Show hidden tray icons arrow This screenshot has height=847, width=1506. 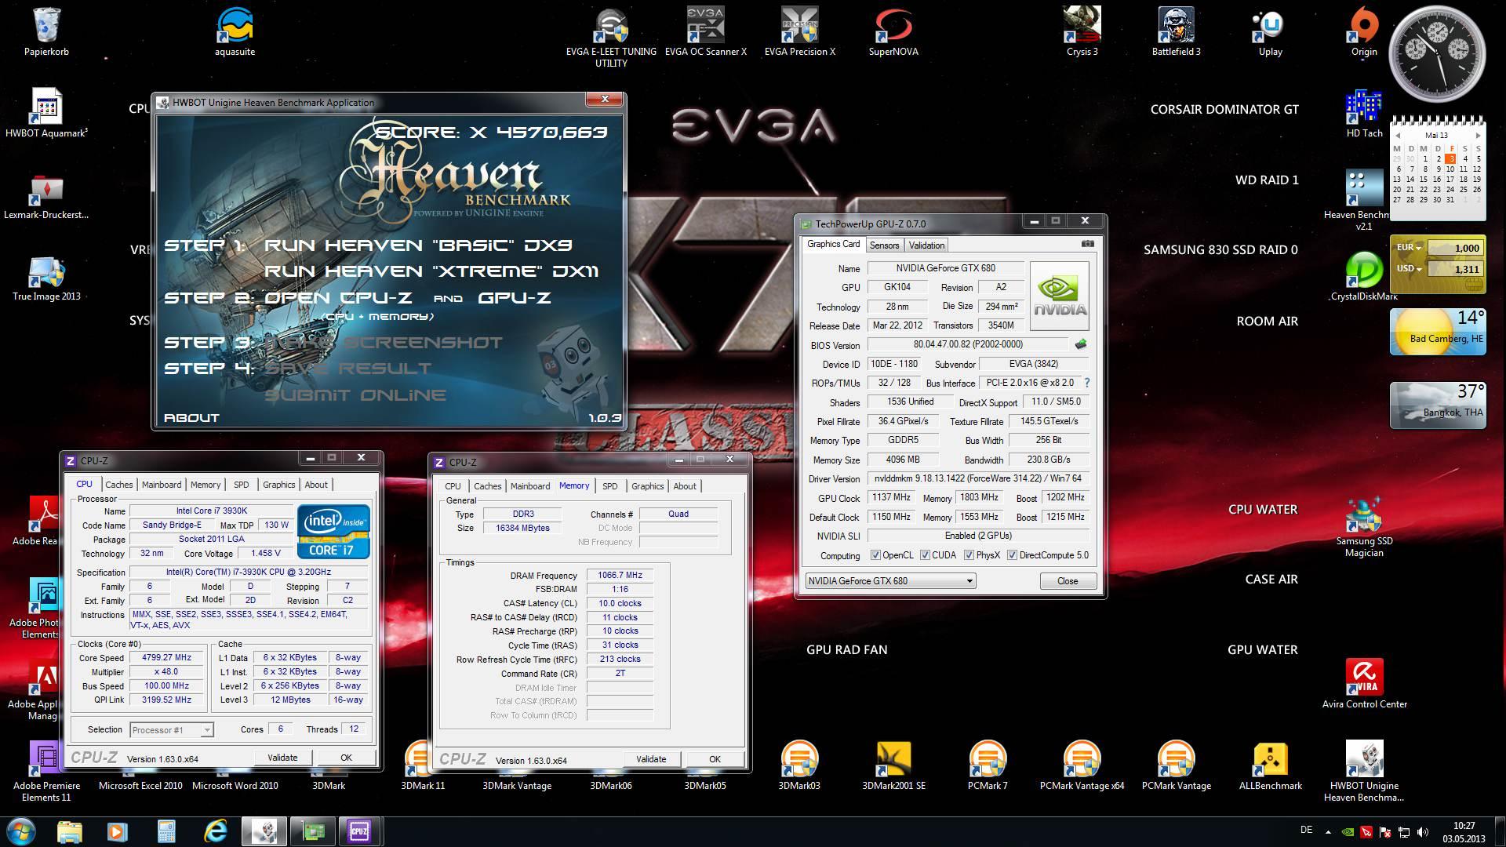pyautogui.click(x=1328, y=832)
